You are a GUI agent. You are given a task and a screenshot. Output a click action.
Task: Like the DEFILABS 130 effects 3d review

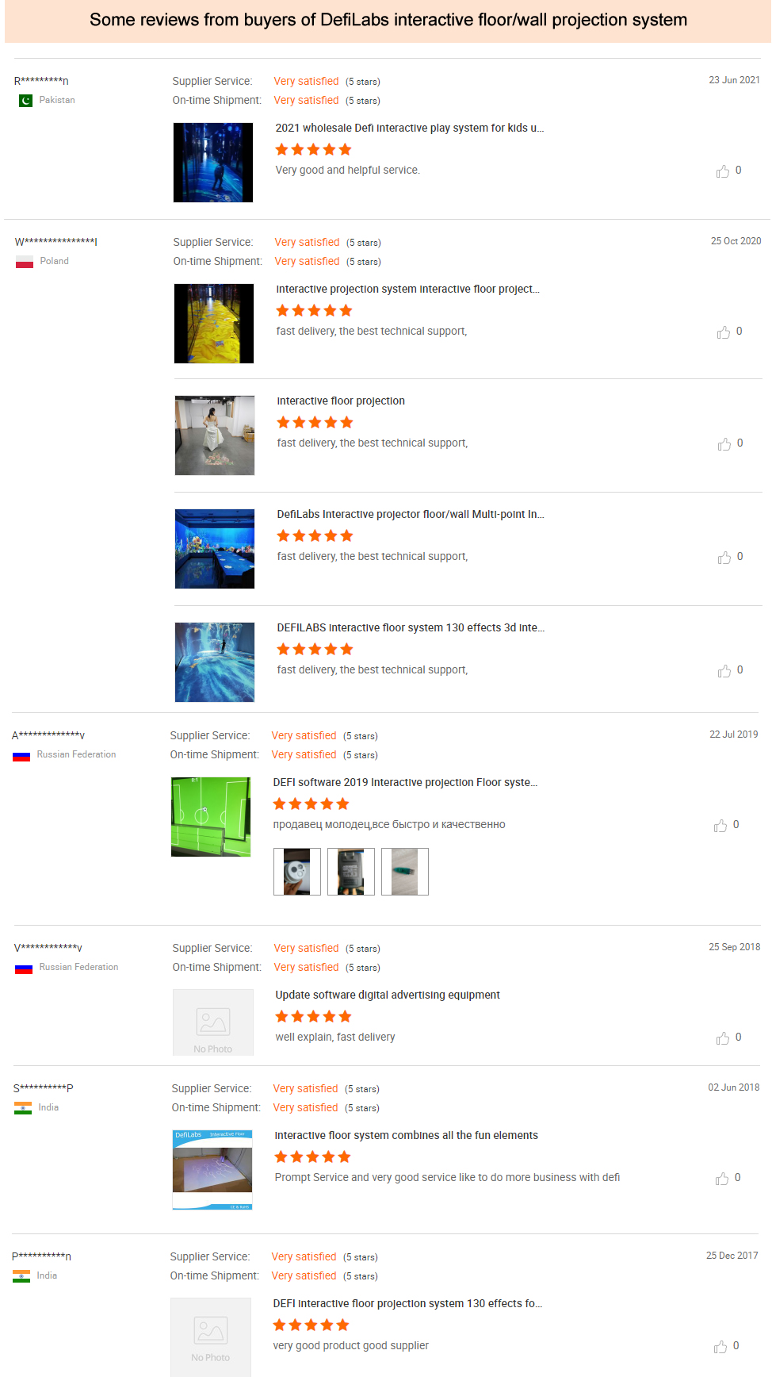point(724,671)
